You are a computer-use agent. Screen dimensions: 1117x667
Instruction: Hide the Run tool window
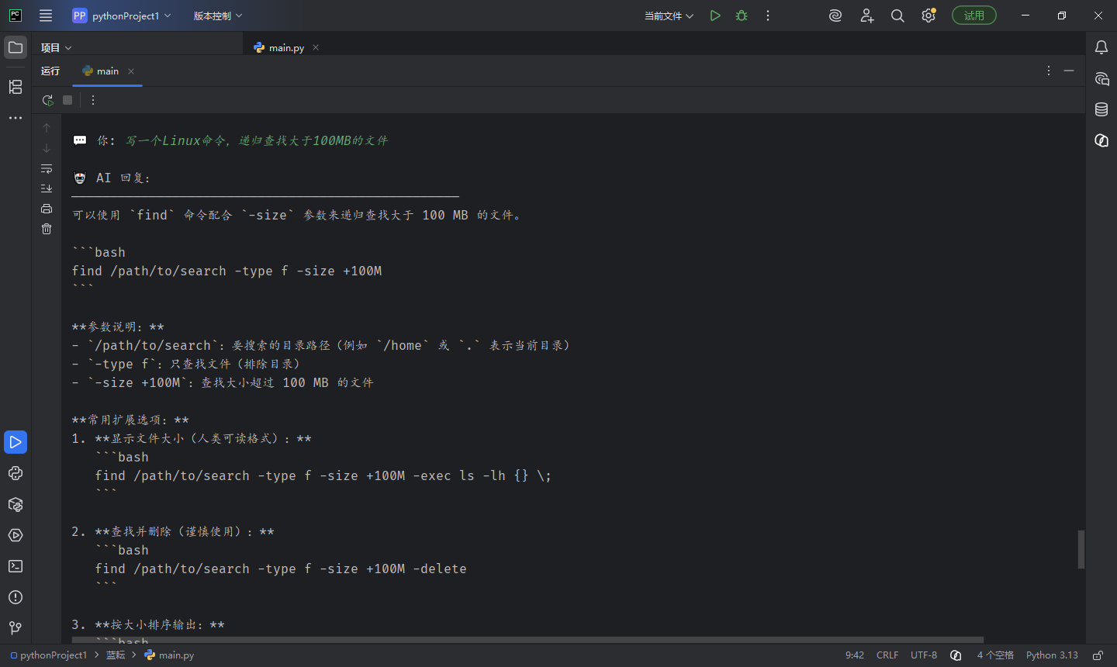(1069, 71)
